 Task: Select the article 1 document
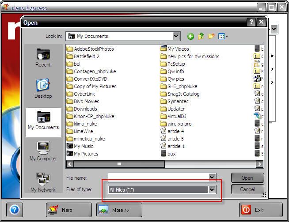(172, 146)
